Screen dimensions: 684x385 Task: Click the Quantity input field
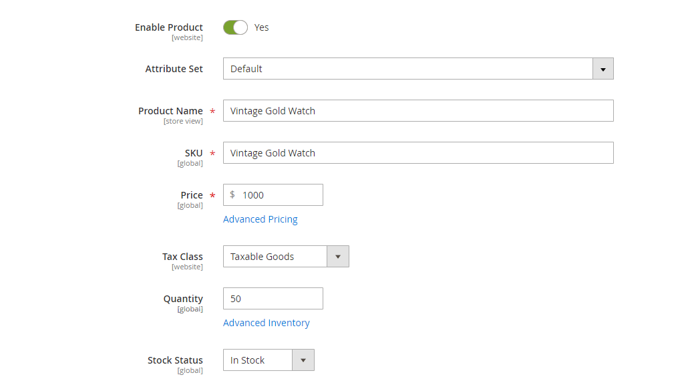(x=273, y=299)
